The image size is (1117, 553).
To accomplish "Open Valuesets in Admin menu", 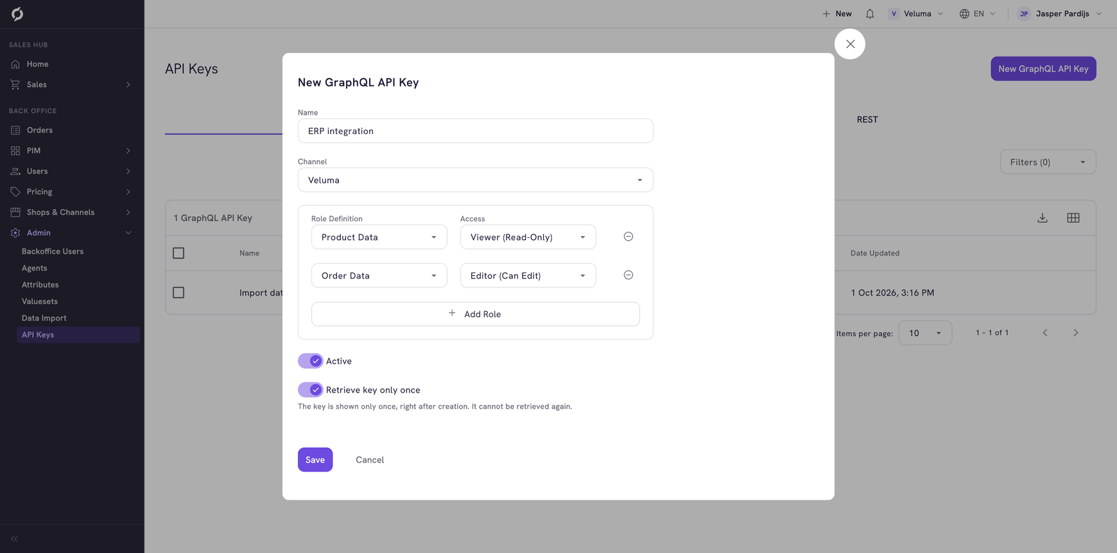I will pyautogui.click(x=40, y=302).
